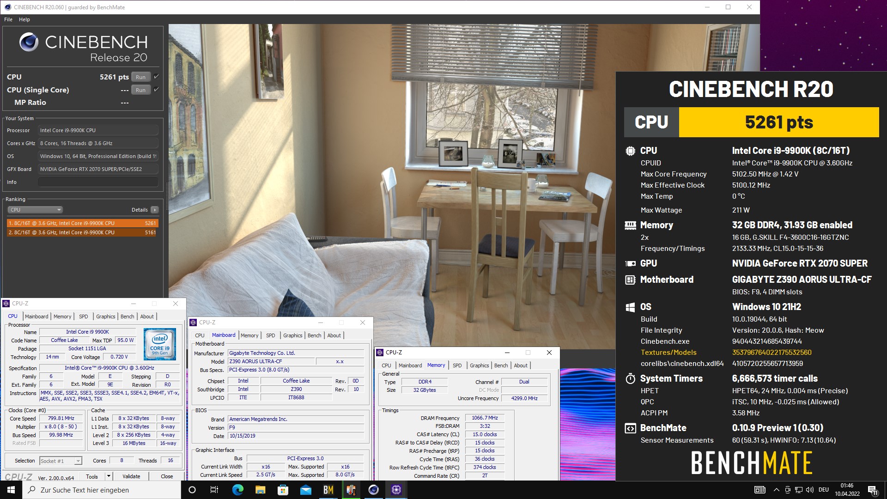Image resolution: width=887 pixels, height=499 pixels.
Task: Open the Socket #1 selection dropdown
Action: 61,461
